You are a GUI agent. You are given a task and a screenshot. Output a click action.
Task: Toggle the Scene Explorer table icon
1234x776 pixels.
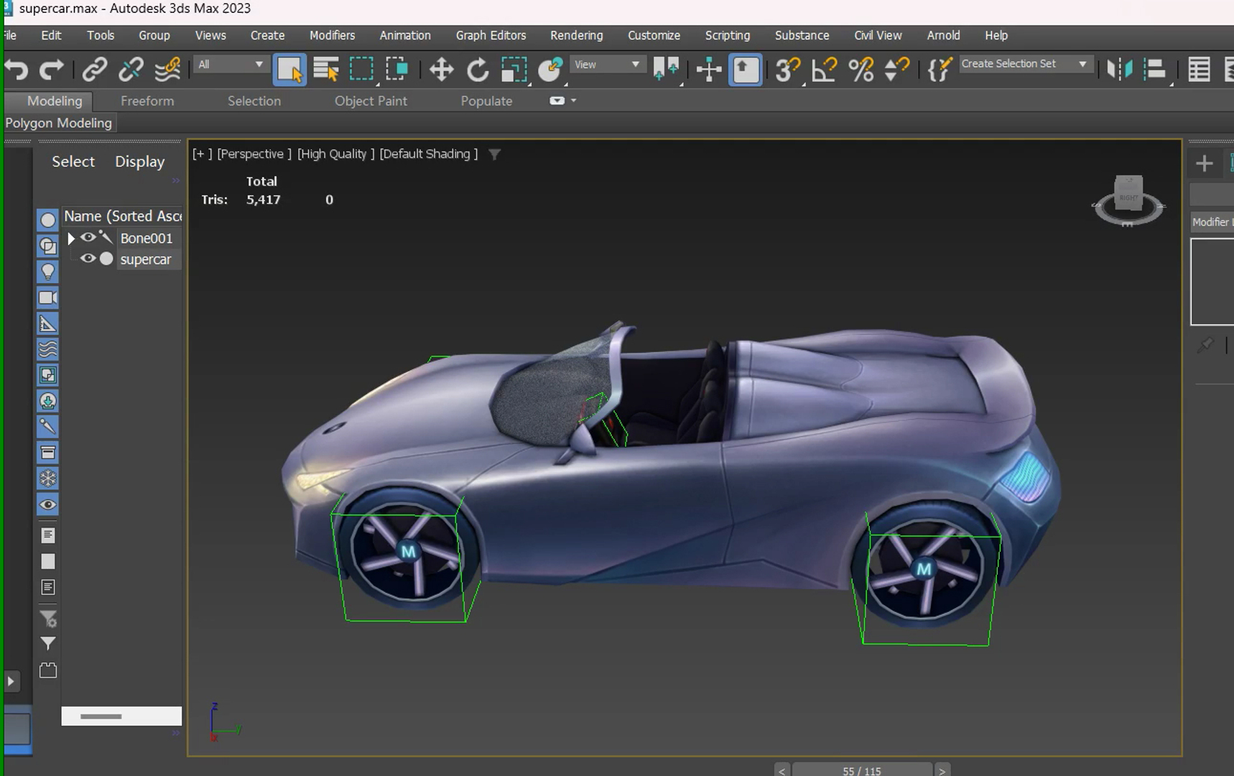(1199, 70)
